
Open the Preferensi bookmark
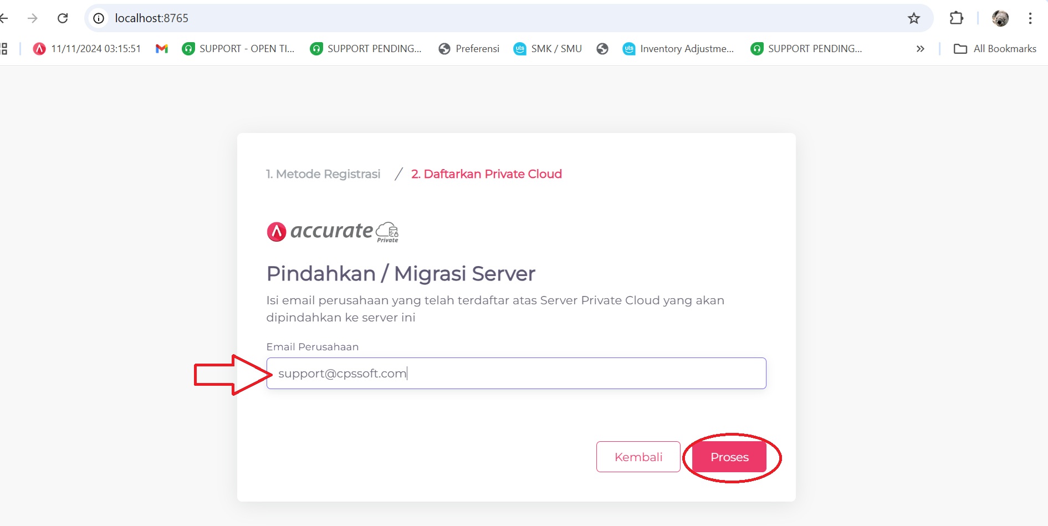[469, 49]
